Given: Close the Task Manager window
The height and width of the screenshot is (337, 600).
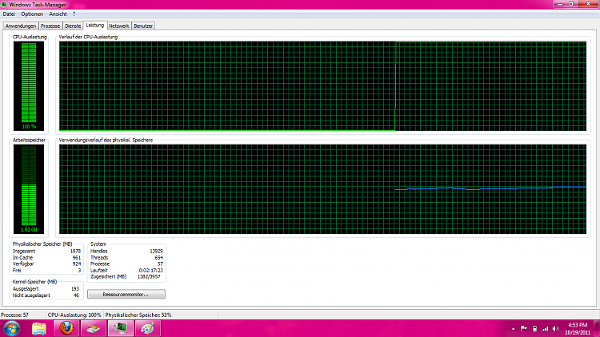Looking at the screenshot, I should tap(588, 4).
